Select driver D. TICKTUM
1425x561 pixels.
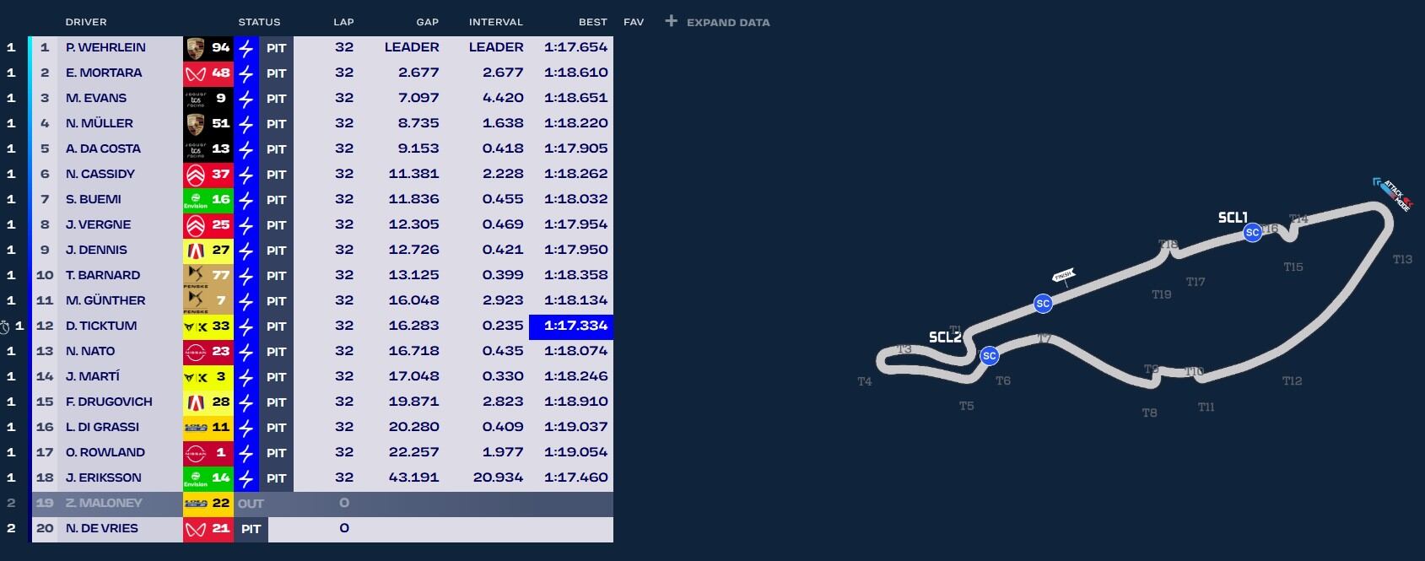(x=101, y=326)
